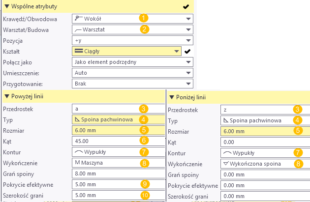Collapse the Powyżej linii section
This screenshot has height=202, width=310.
pyautogui.click(x=6, y=96)
